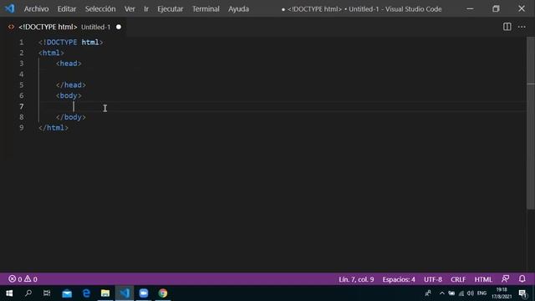Click the taskbar clock and date
This screenshot has width=535, height=301.
pos(502,293)
